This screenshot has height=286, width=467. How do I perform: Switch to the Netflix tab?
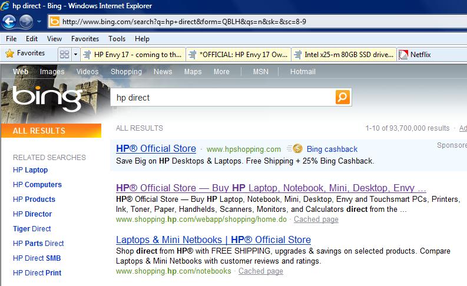click(x=420, y=55)
